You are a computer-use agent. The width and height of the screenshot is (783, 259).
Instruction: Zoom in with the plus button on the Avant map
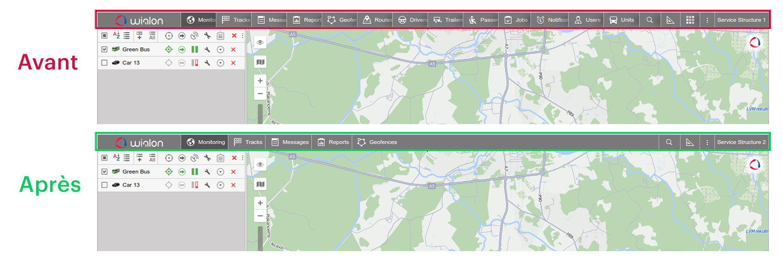pyautogui.click(x=260, y=81)
